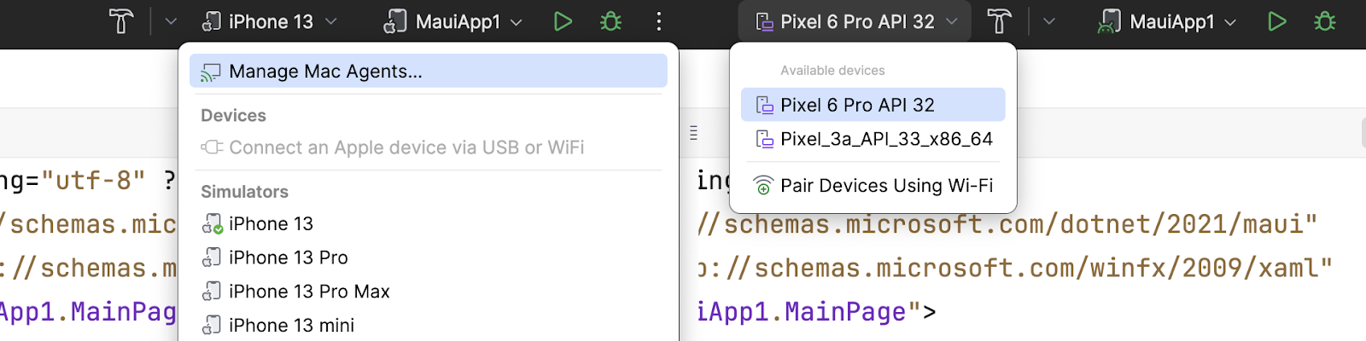This screenshot has height=341, width=1366.
Task: Pick the iPhone 13 Pro Max simulator
Action: tap(308, 292)
